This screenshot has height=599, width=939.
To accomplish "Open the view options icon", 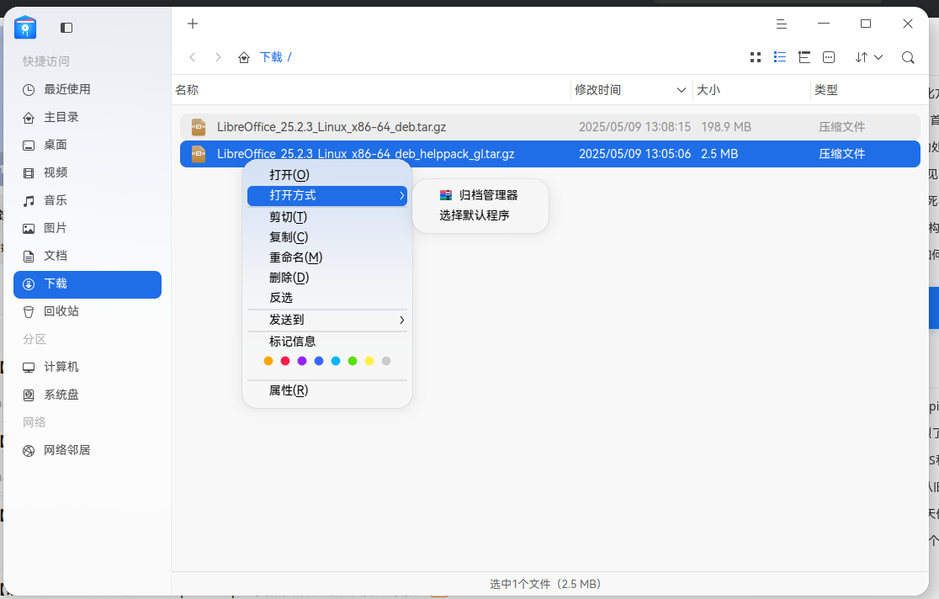I will (x=829, y=57).
